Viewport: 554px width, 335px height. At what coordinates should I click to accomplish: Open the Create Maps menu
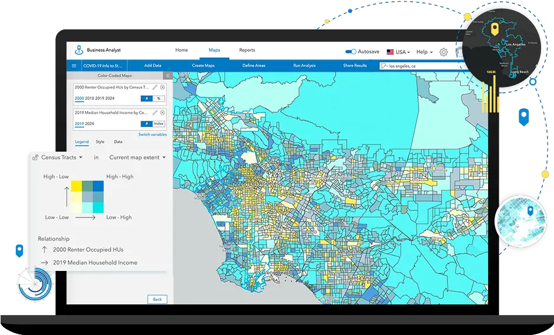(x=203, y=66)
